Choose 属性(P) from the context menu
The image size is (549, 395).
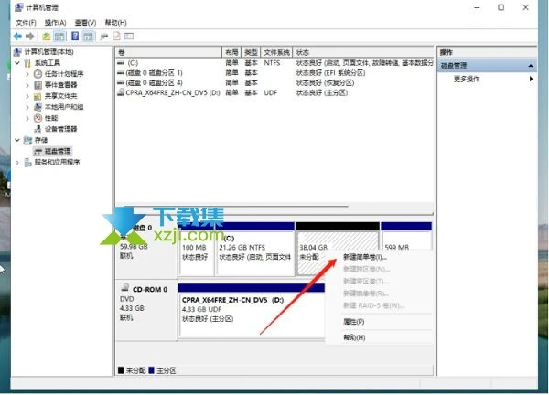tap(353, 322)
